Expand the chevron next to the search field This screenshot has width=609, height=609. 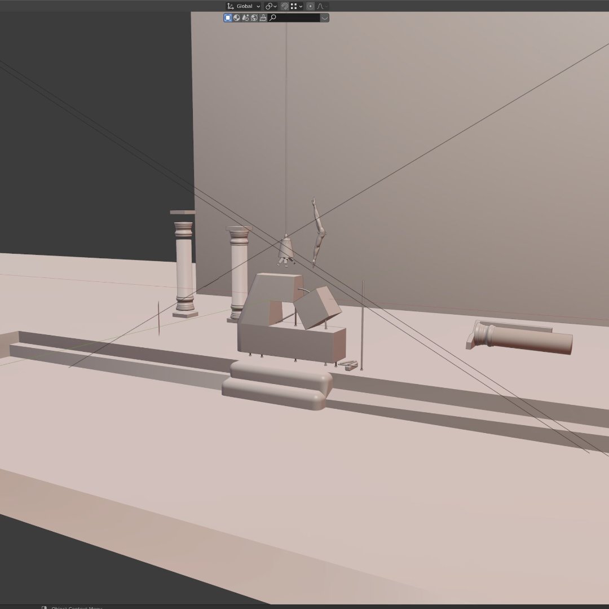325,17
